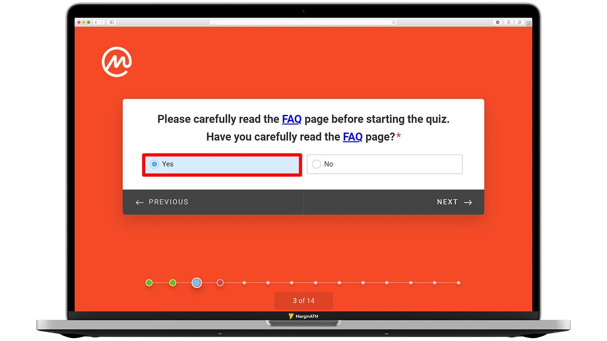Click the NEXT button to advance
The height and width of the screenshot is (341, 607).
[x=454, y=202]
